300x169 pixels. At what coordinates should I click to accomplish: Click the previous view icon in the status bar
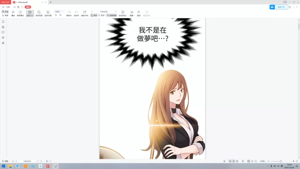click(x=47, y=161)
